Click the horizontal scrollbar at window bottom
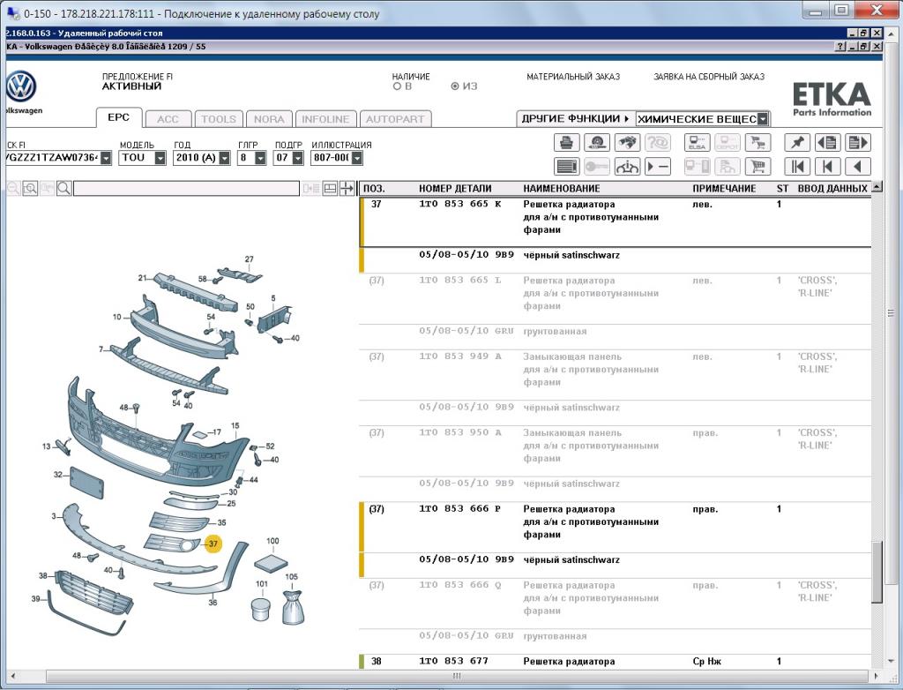Viewport: 903px width, 690px height. (457, 676)
